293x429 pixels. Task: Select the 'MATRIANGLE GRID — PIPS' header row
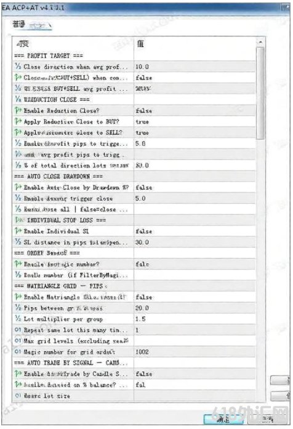(134, 286)
